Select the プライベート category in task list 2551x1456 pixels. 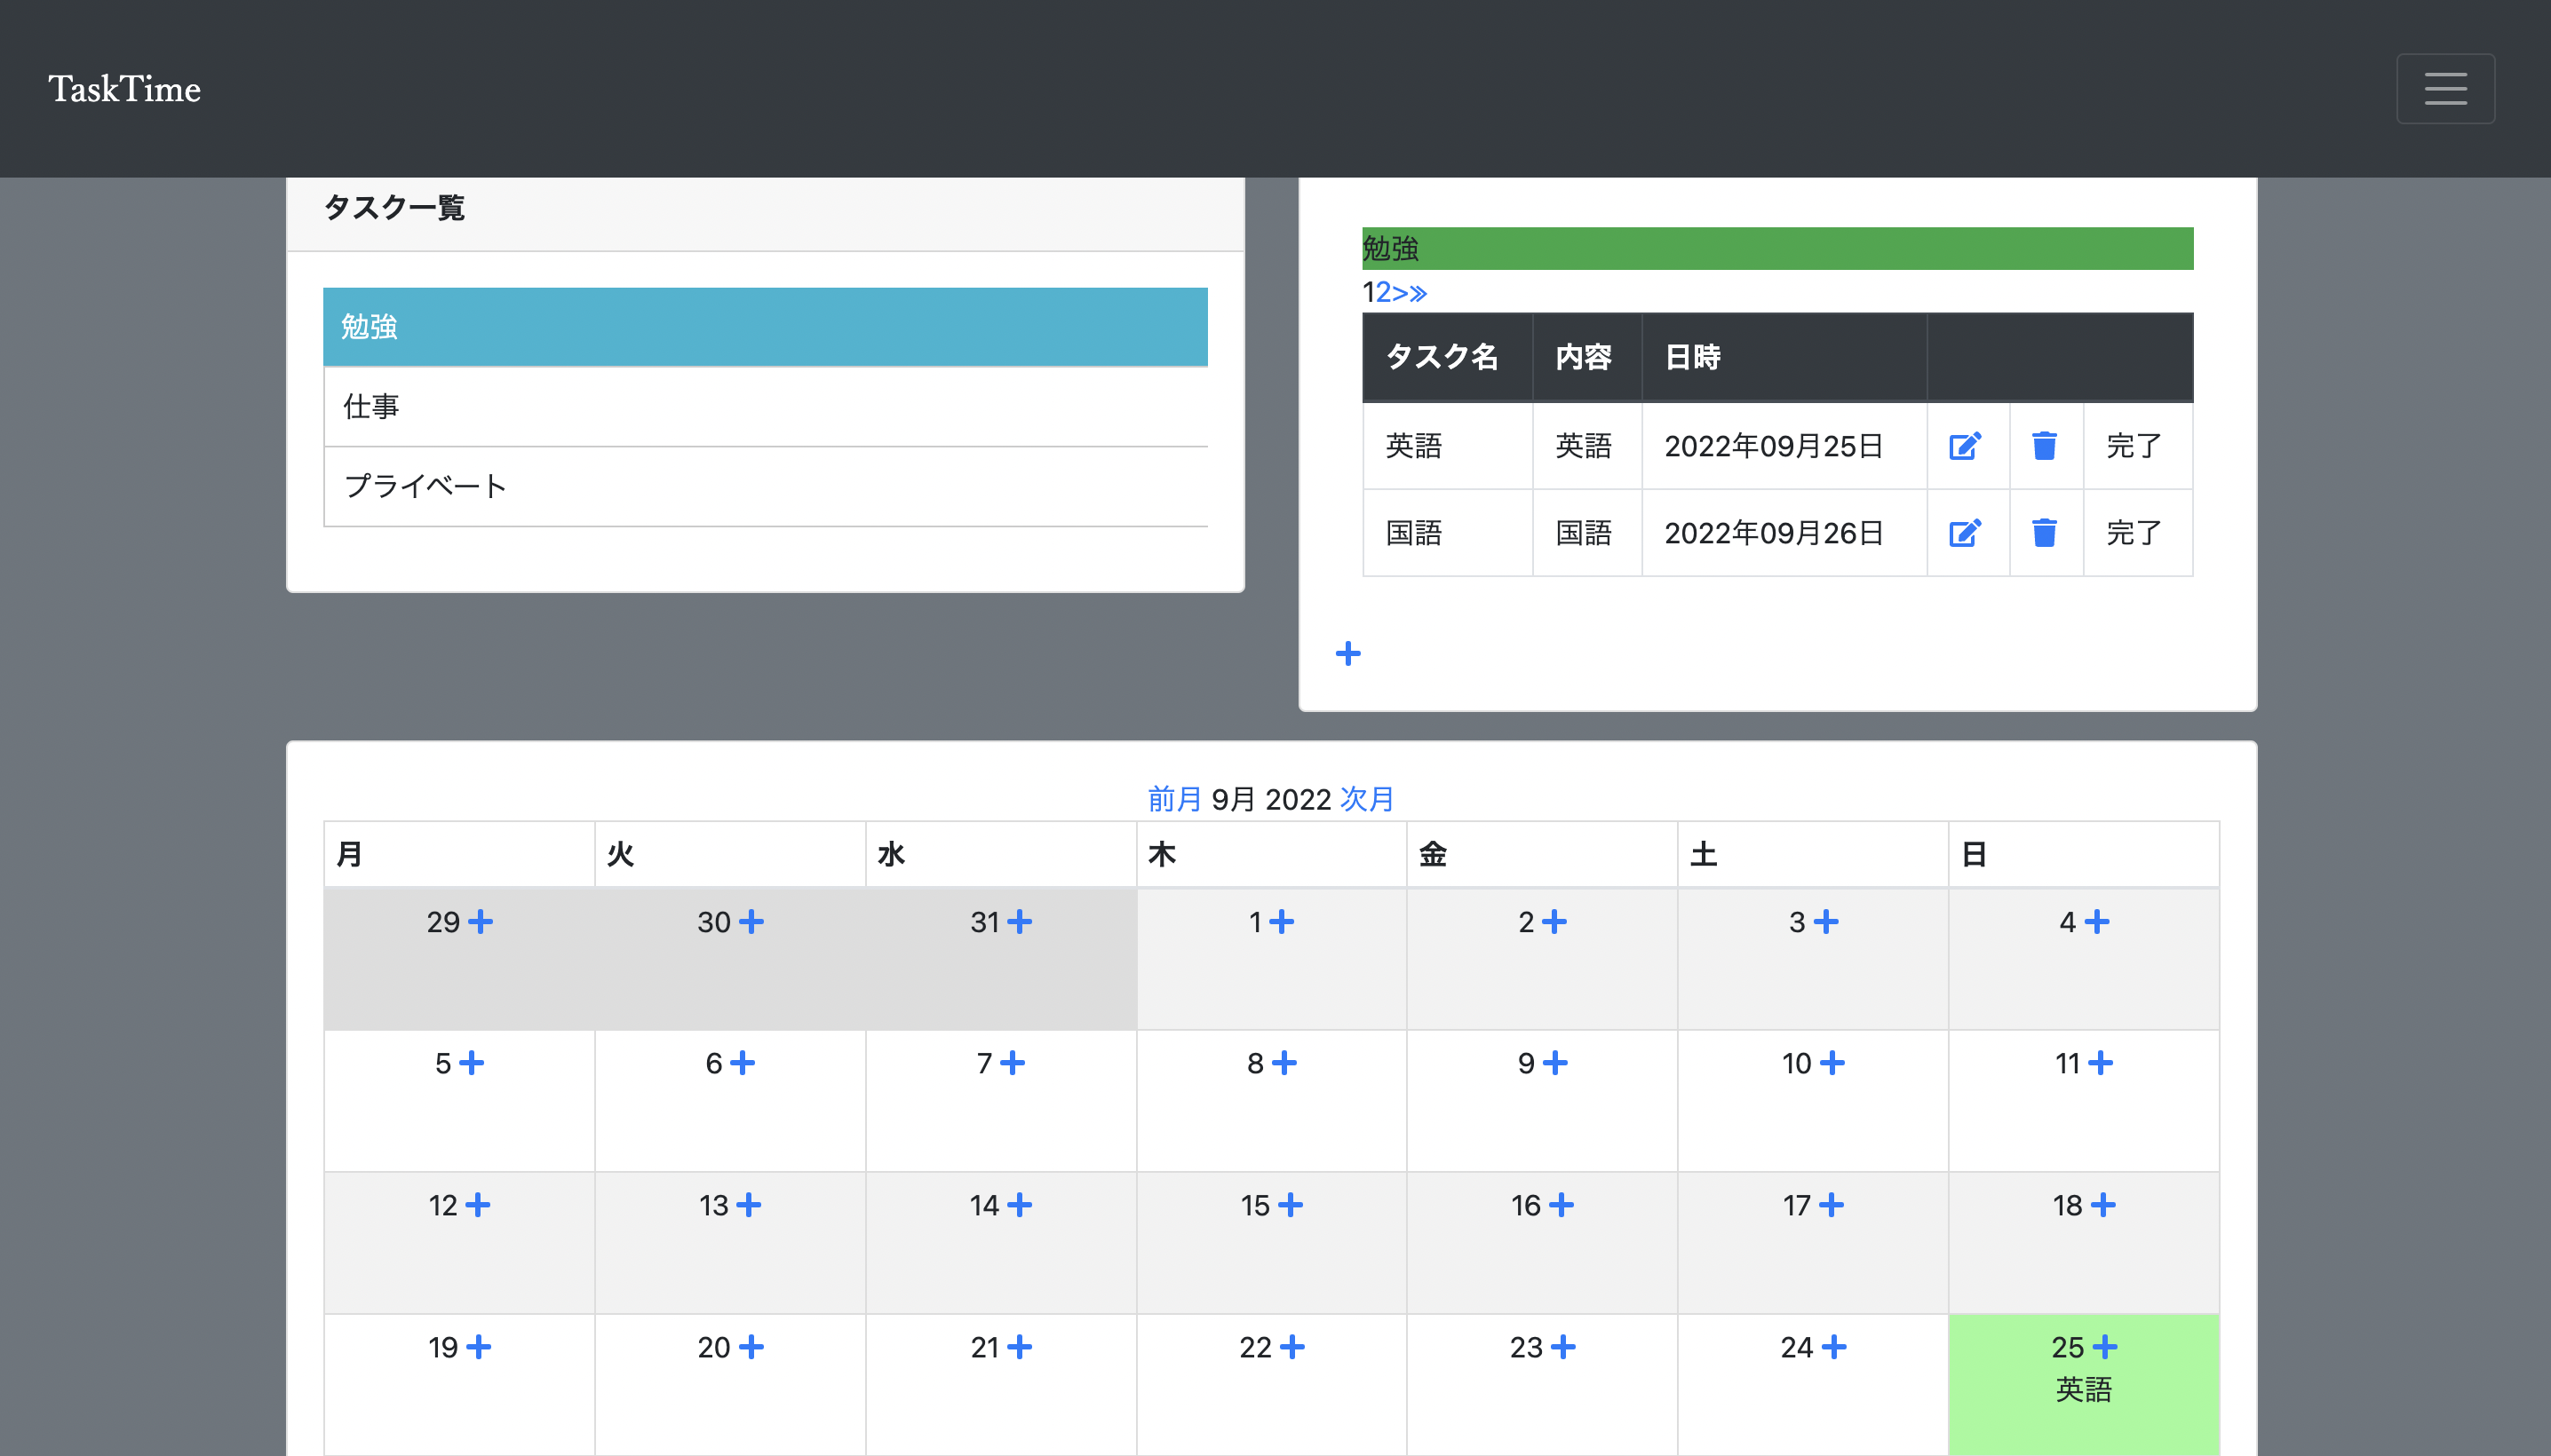click(766, 486)
